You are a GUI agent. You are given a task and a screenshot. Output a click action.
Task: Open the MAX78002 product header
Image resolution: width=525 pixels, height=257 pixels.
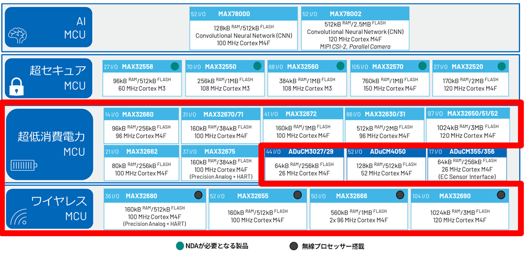[354, 13]
